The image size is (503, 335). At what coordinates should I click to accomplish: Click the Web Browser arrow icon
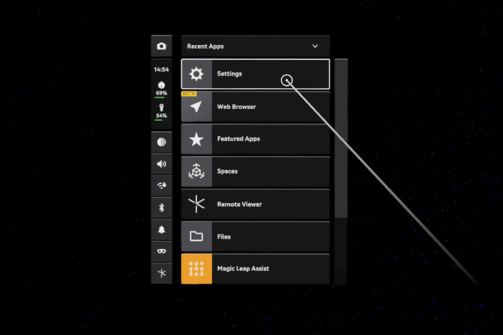196,107
